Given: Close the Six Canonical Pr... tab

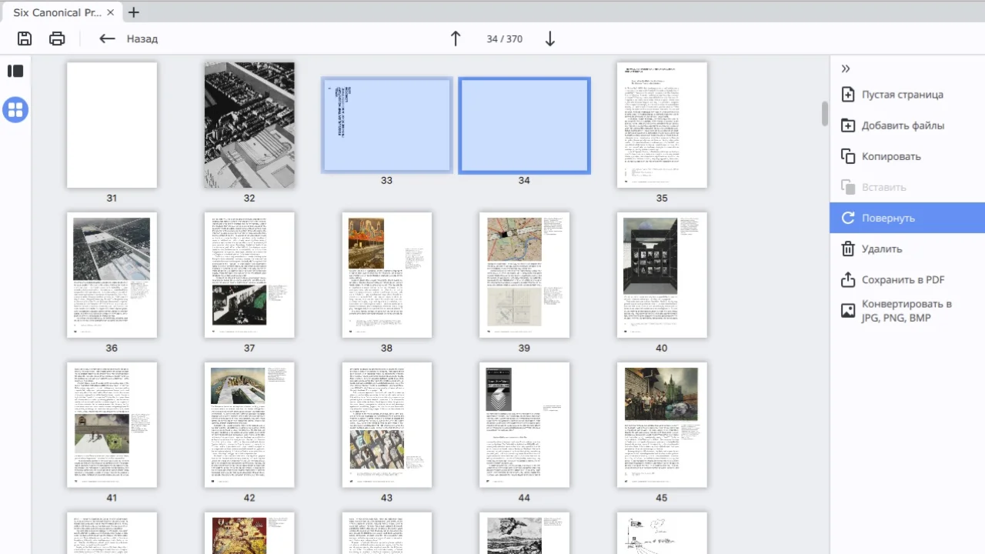Looking at the screenshot, I should [110, 12].
